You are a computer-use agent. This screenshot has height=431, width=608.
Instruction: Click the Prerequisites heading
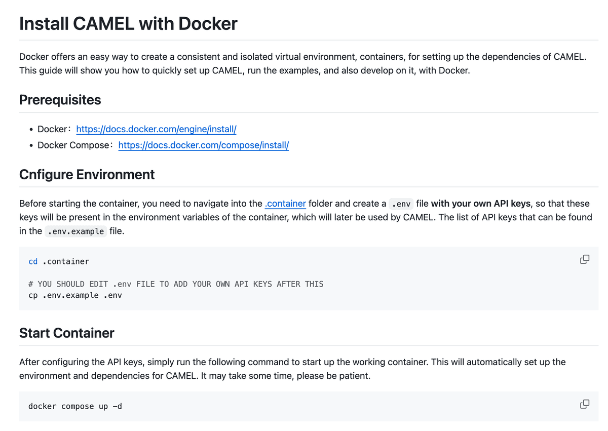click(x=60, y=100)
